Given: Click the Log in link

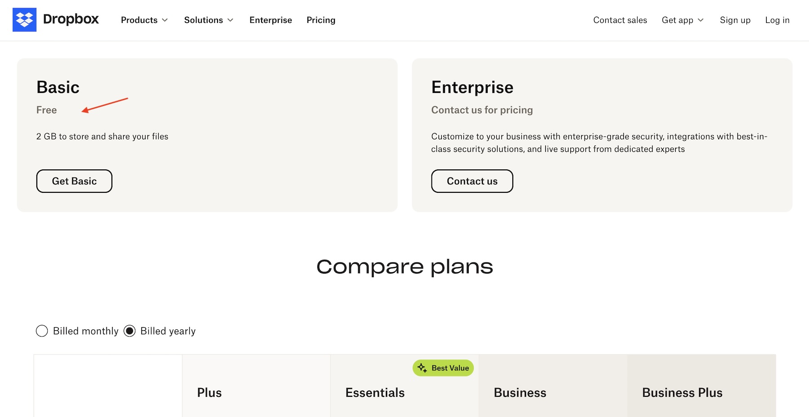Looking at the screenshot, I should click(777, 20).
